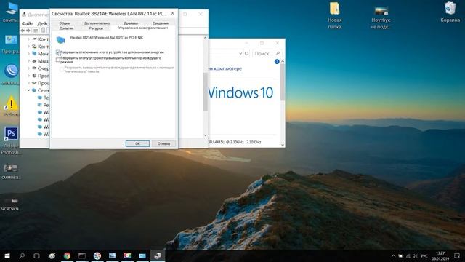Click Device Manager scrollbar down arrow

[x=205, y=135]
